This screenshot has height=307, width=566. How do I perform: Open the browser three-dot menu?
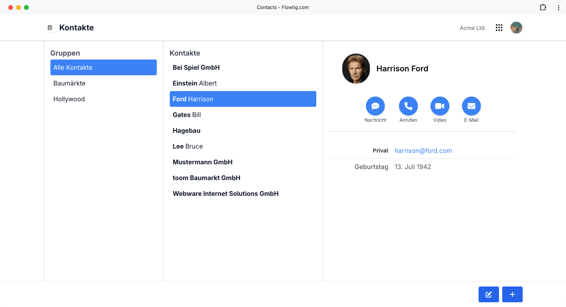559,7
